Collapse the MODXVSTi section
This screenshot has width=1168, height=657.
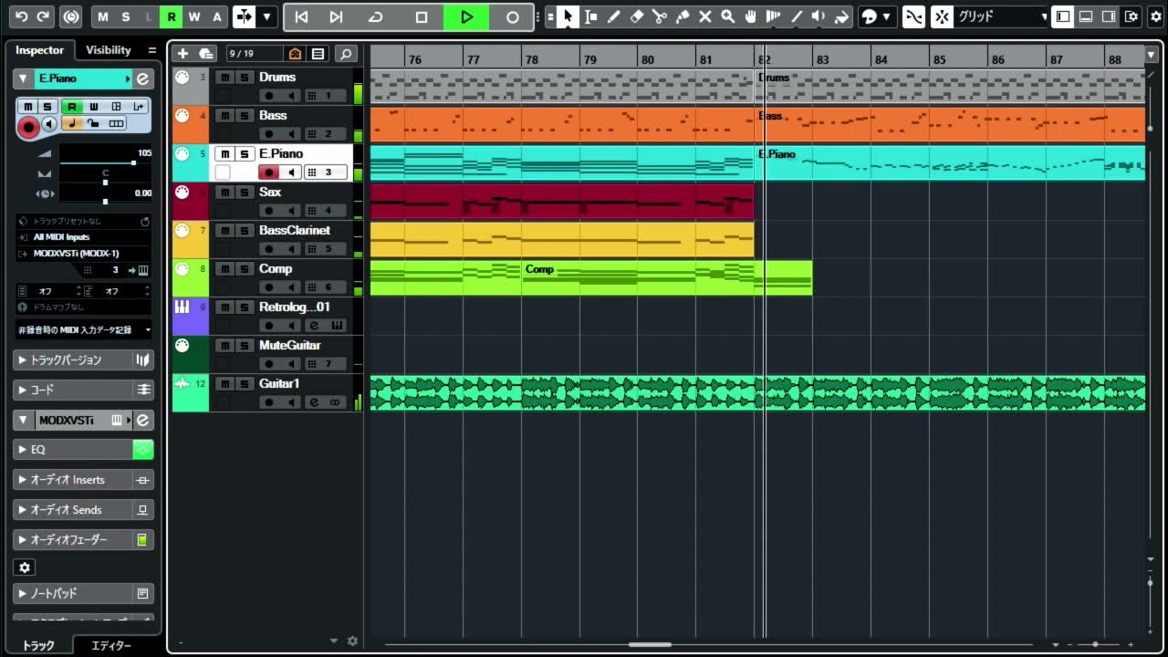(x=22, y=421)
